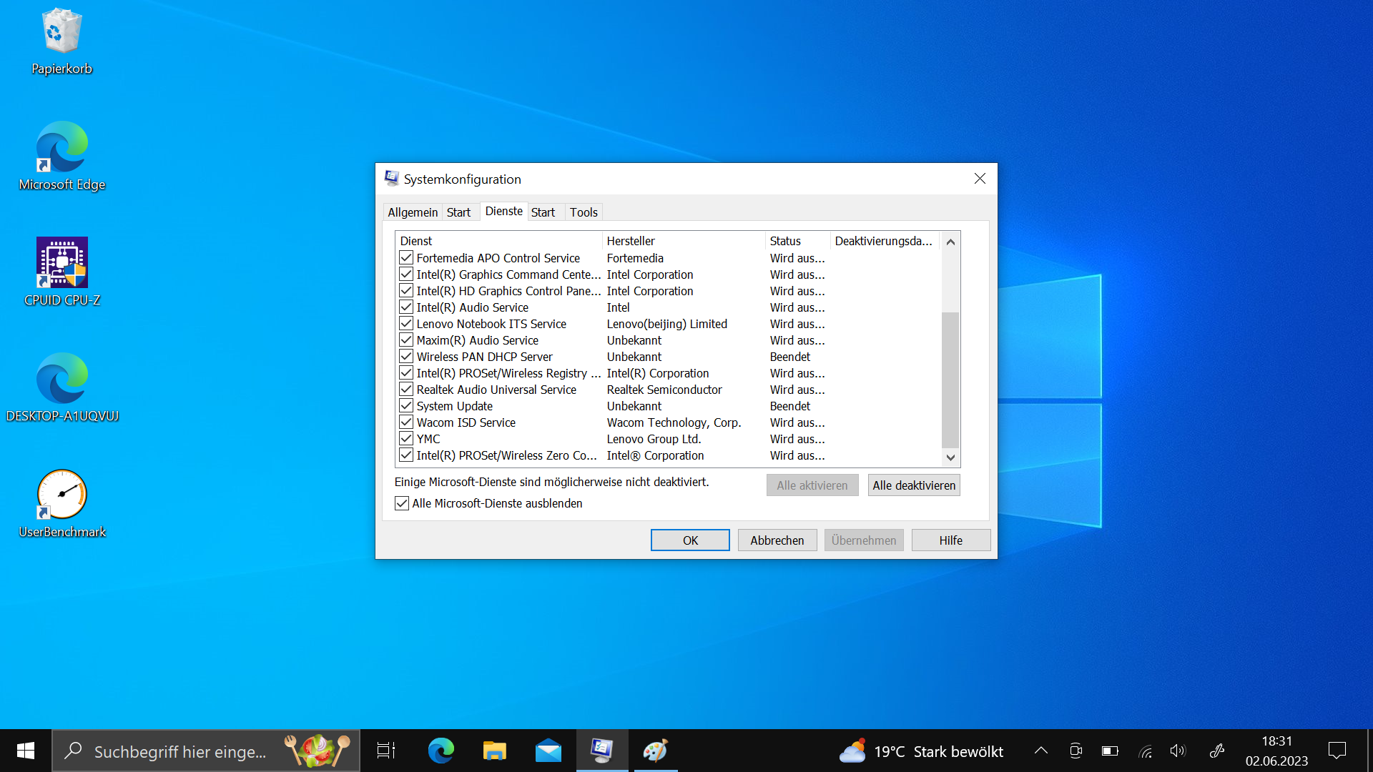The height and width of the screenshot is (772, 1373).
Task: Click the Alle deaktivieren button
Action: click(914, 485)
